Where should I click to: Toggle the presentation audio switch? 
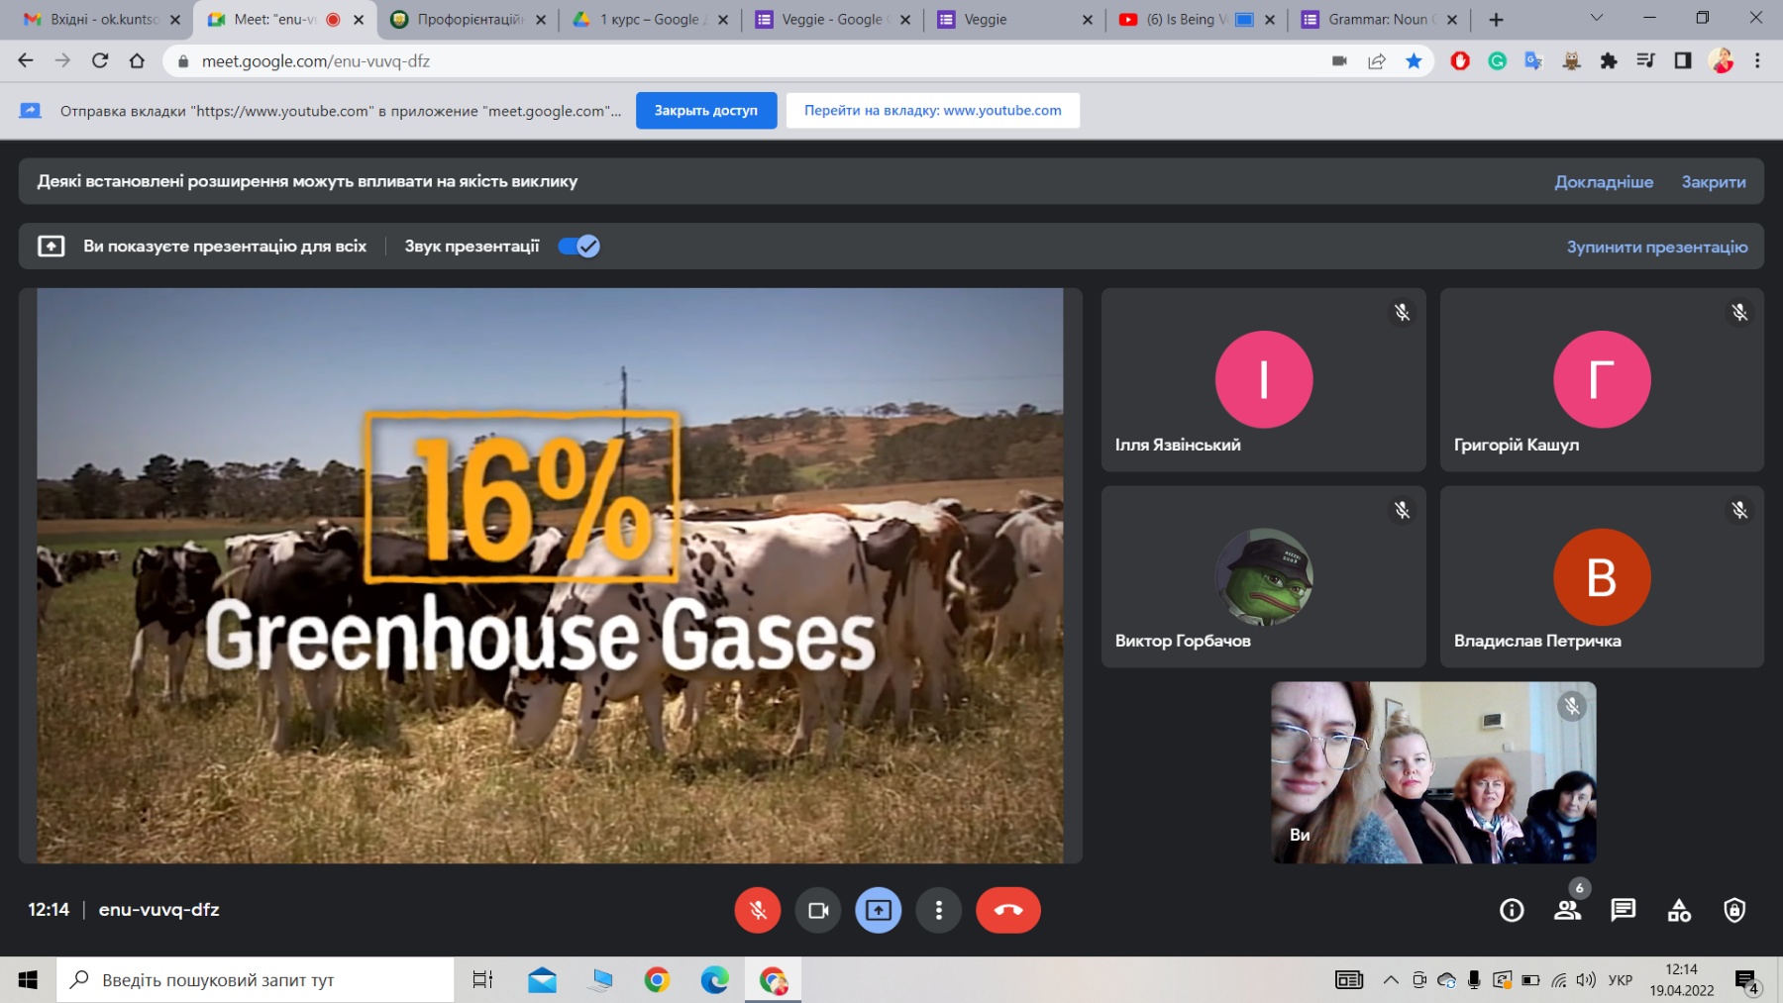578,247
